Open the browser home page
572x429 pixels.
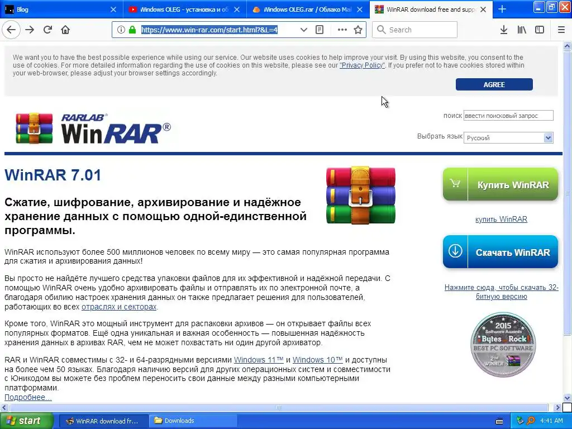click(x=65, y=30)
